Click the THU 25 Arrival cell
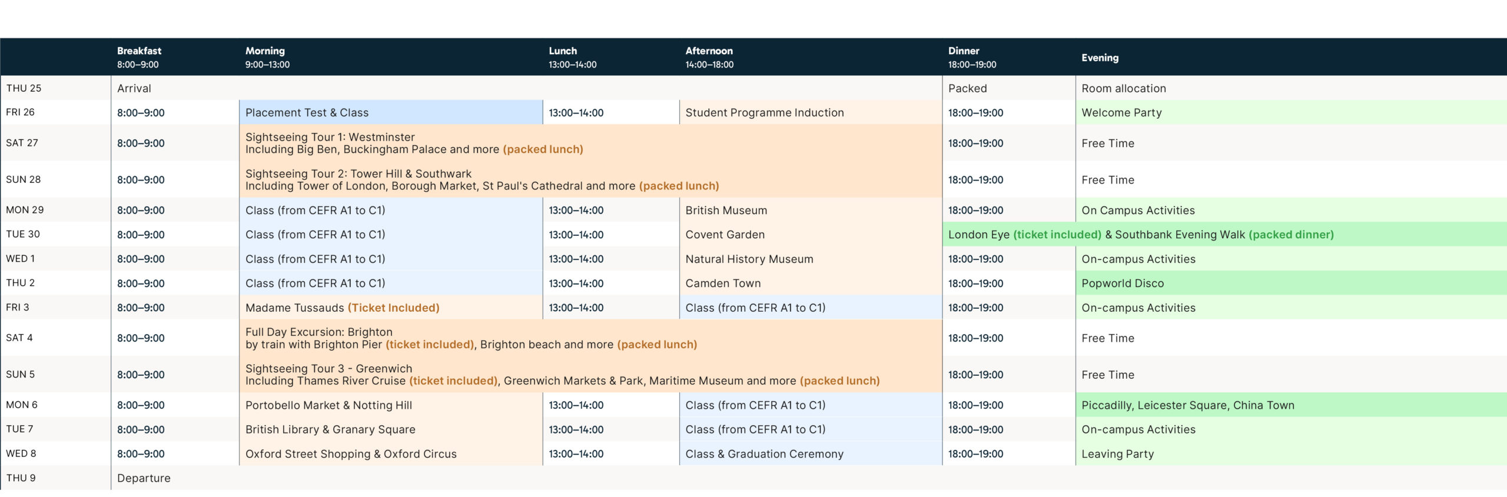 pos(134,88)
